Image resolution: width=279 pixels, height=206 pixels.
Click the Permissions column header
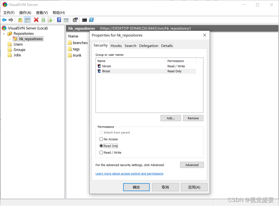click(x=181, y=61)
